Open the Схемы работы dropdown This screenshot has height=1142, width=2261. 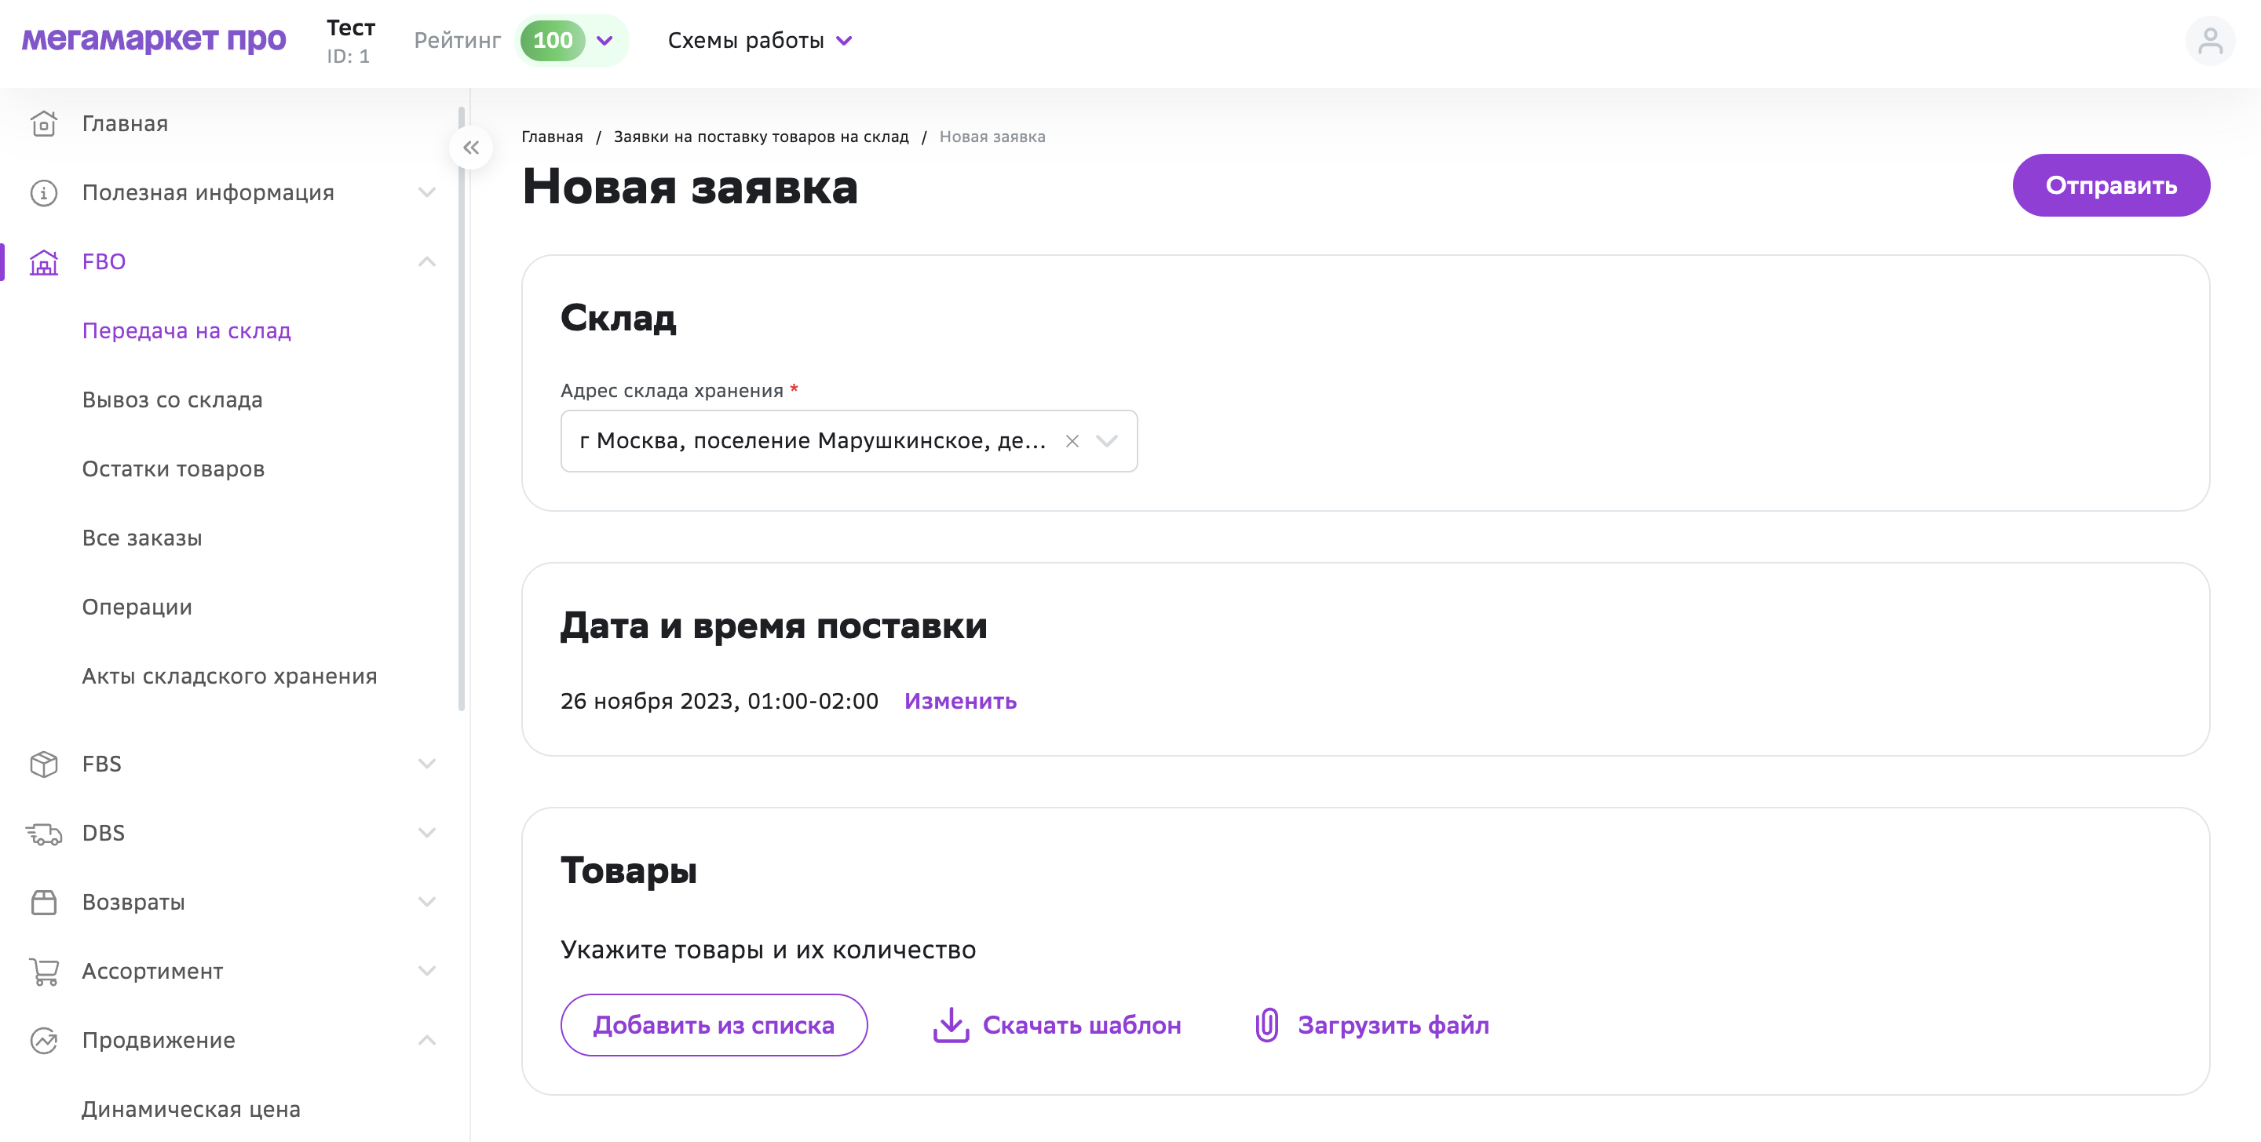coord(760,40)
